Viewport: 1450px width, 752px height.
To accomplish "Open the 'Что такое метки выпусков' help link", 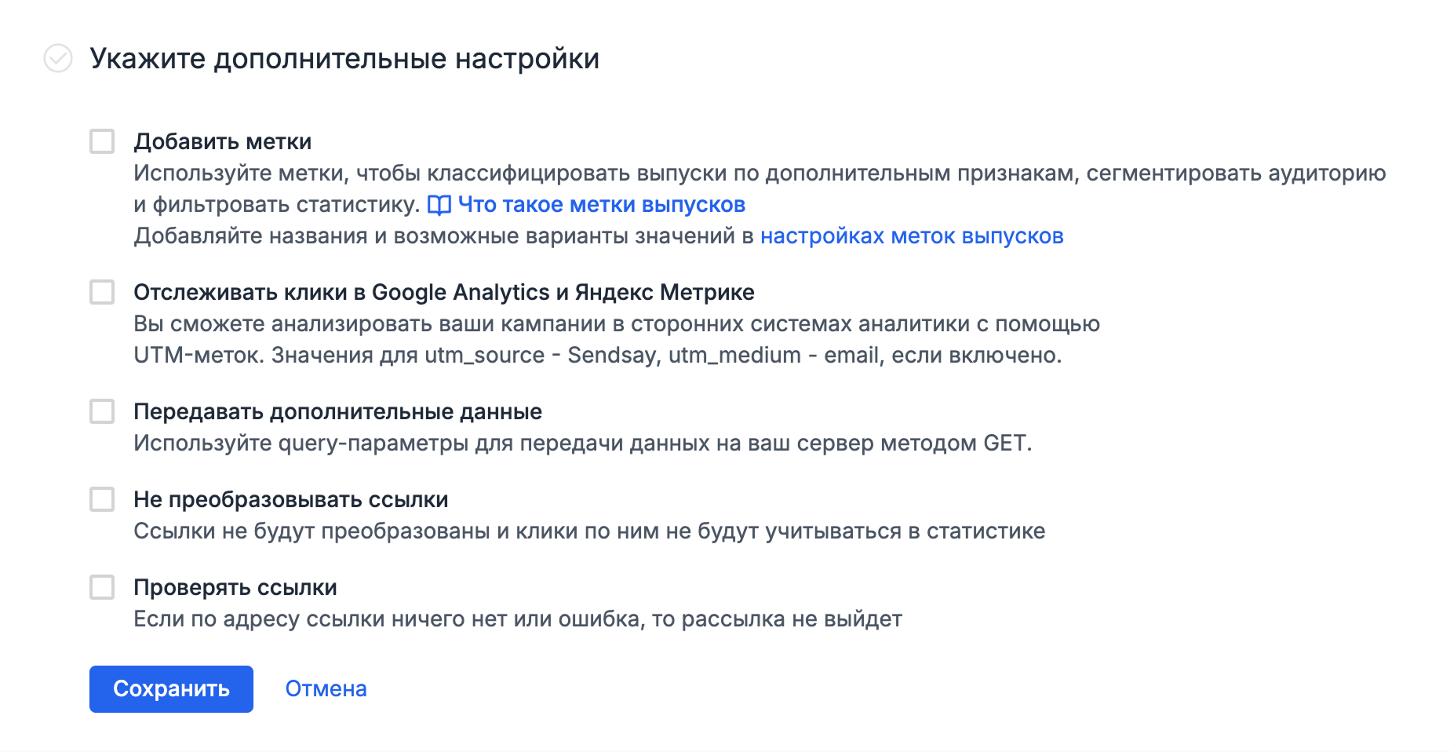I will point(601,205).
